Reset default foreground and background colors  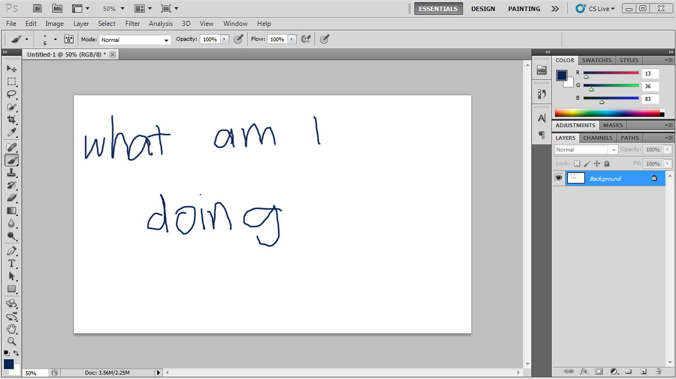[x=7, y=353]
